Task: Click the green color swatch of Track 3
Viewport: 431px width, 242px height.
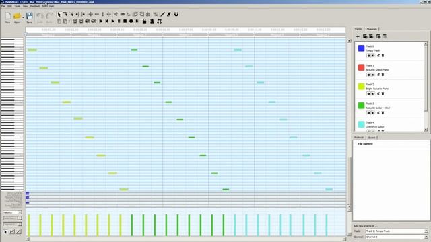Action: (361, 106)
